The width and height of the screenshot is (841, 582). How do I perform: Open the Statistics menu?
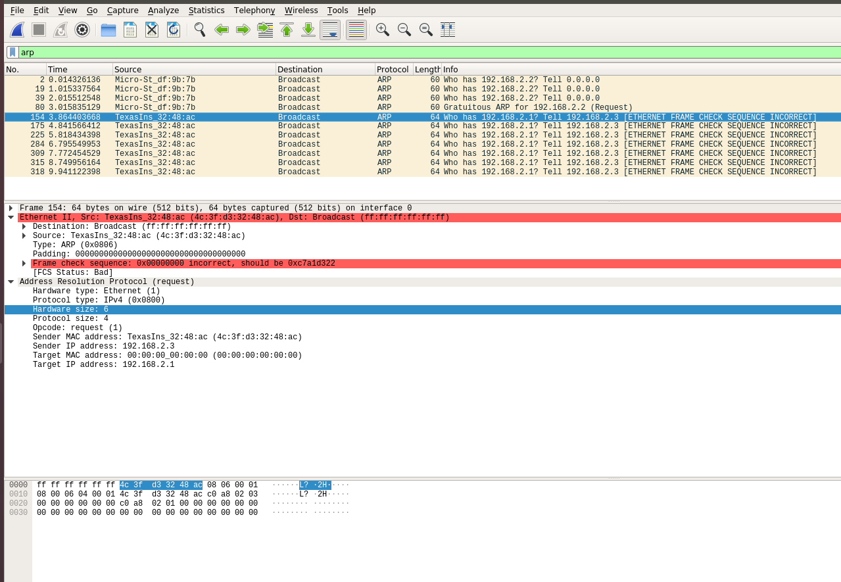point(206,10)
